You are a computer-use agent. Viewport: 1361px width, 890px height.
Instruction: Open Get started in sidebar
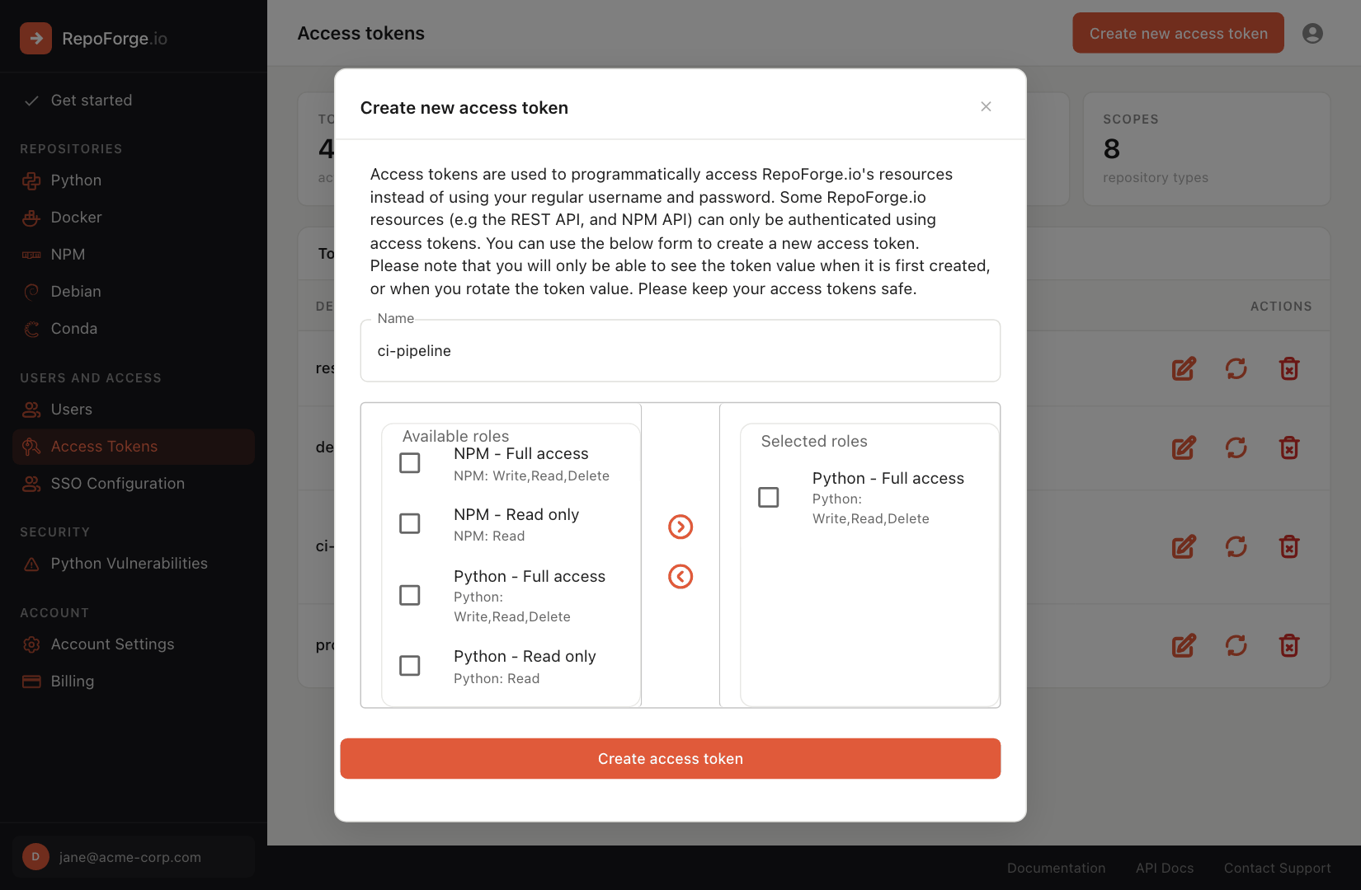134,101
